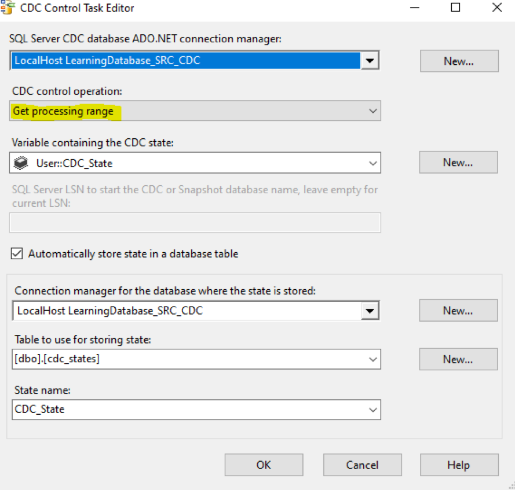Open the Table to use for storing state dropdown
This screenshot has height=490, width=515.
tap(374, 359)
